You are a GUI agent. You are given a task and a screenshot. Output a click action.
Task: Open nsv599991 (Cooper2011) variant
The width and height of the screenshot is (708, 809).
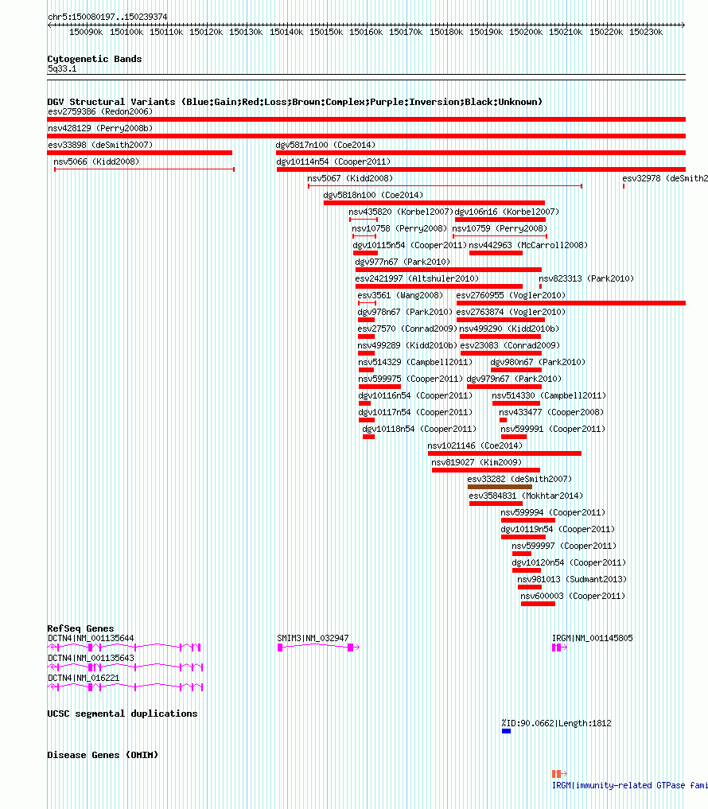(x=553, y=429)
